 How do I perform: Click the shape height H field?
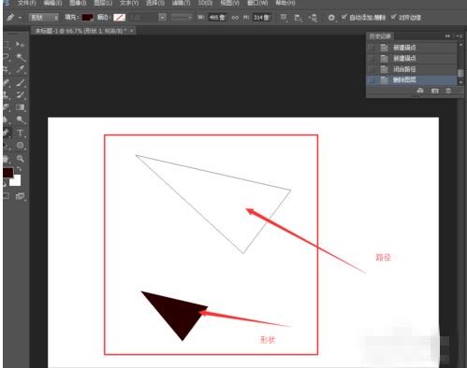pos(261,18)
